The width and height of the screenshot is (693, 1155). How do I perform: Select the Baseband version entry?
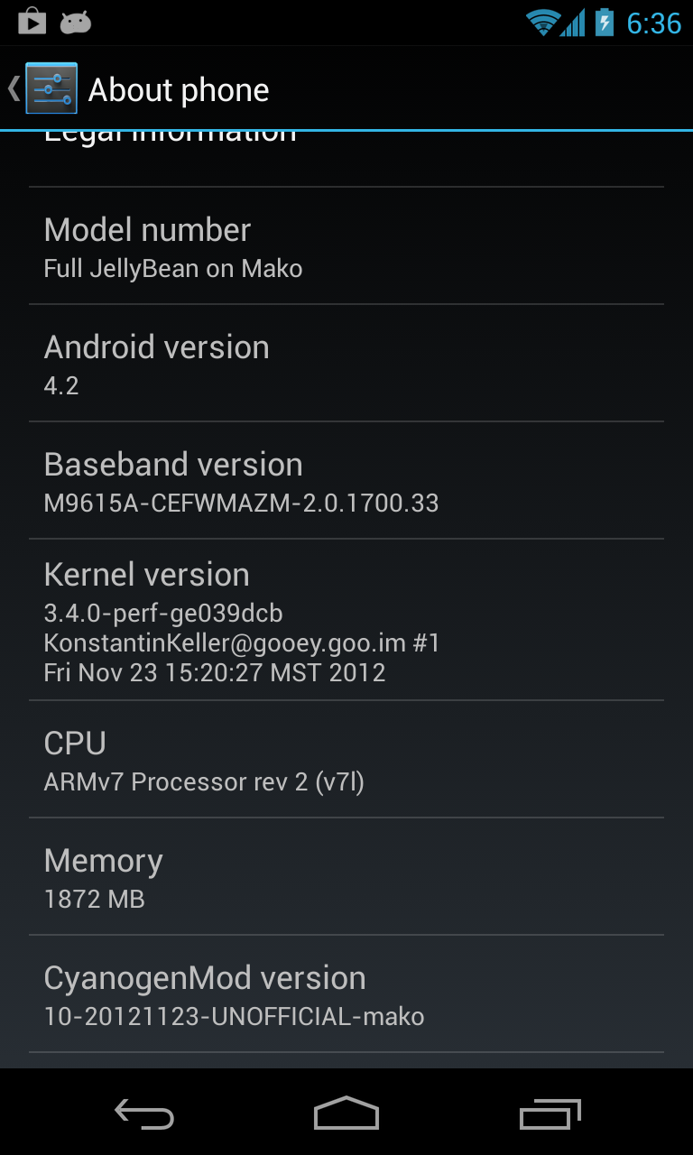point(346,481)
